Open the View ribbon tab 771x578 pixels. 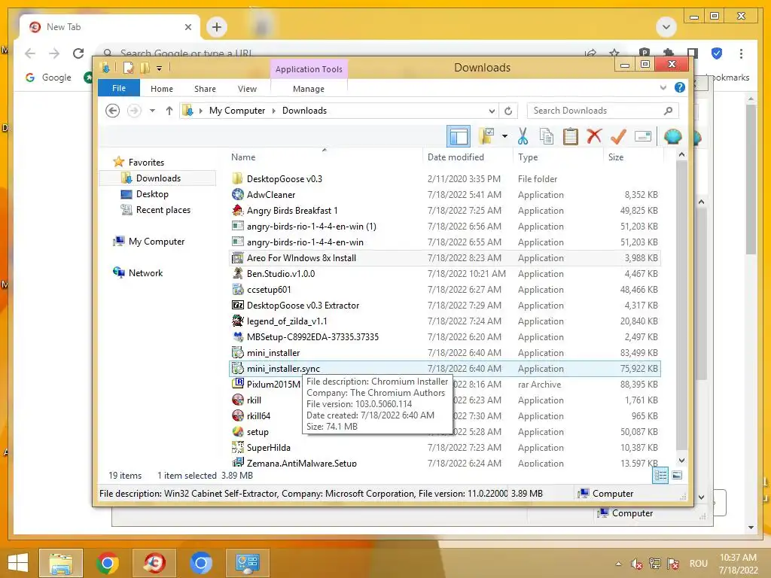(x=247, y=89)
